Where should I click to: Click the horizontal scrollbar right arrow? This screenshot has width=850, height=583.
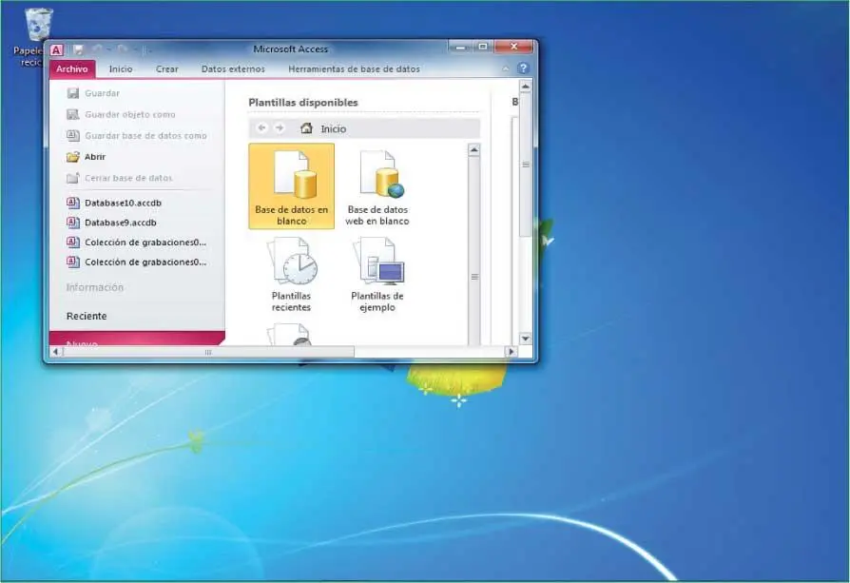(x=511, y=352)
